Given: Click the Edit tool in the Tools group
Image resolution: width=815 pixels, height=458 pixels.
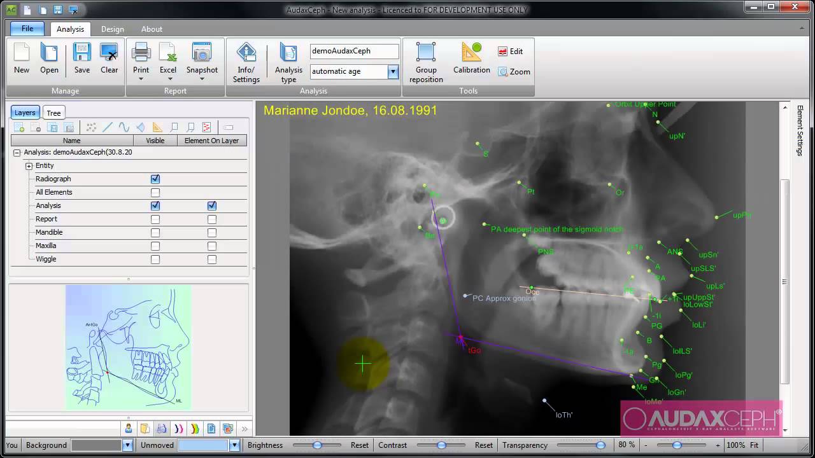Looking at the screenshot, I should point(511,52).
